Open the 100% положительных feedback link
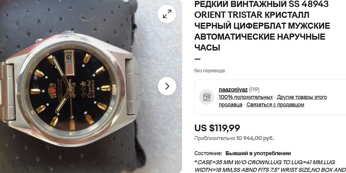Viewport: 346px width, 173px height. tap(246, 97)
